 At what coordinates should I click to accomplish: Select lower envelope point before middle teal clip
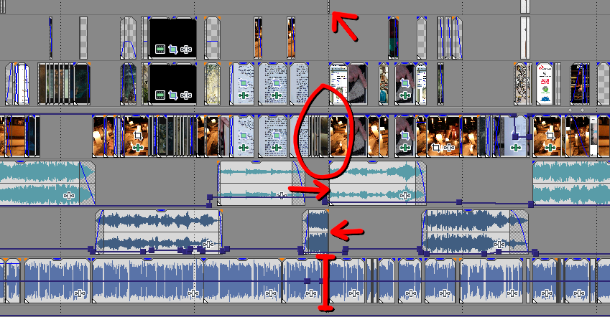pos(209,204)
